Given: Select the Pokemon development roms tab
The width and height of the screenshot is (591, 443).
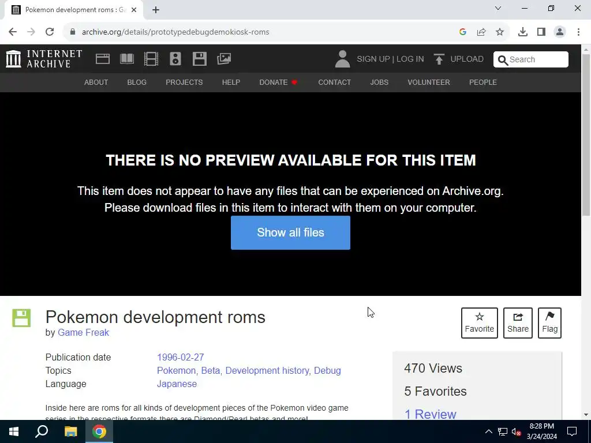Looking at the screenshot, I should coord(73,10).
